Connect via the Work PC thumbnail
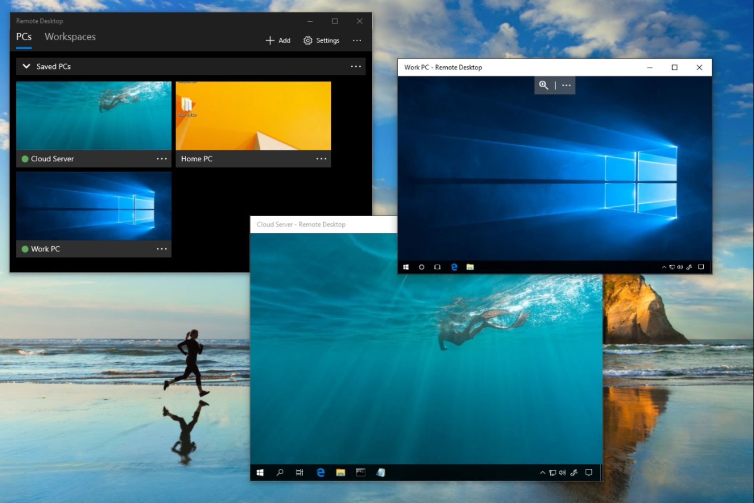 94,206
